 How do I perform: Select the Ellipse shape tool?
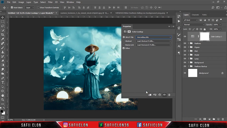pos(3,91)
